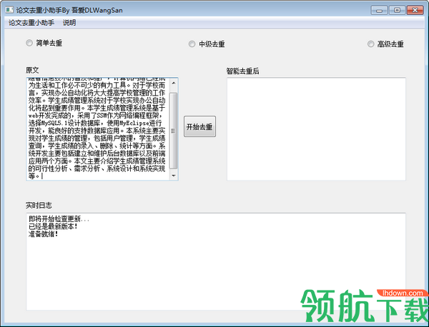The image size is (429, 327).
Task: Click the 实时日志 label
Action: coord(39,206)
